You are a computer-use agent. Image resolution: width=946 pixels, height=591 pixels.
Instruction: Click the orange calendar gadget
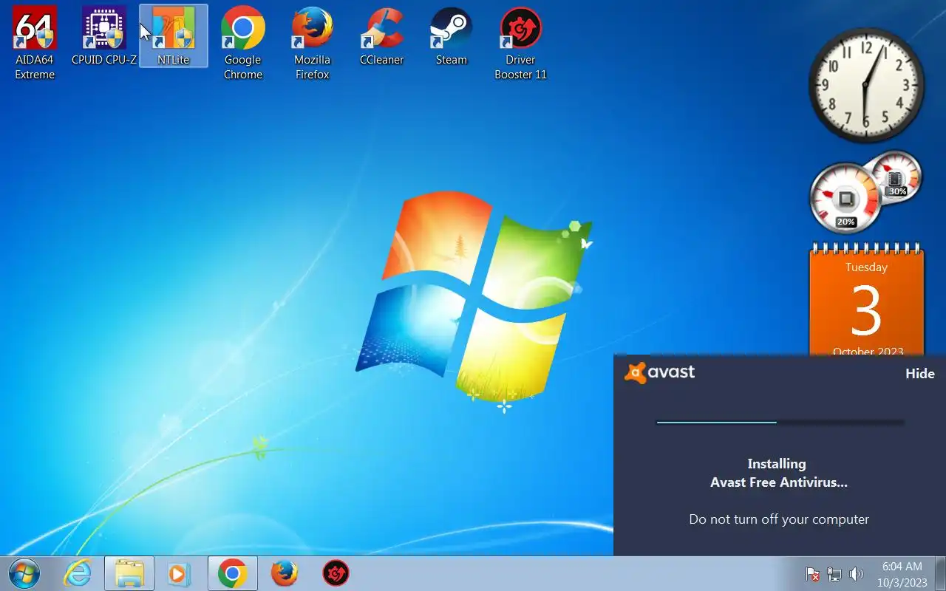coord(866,299)
